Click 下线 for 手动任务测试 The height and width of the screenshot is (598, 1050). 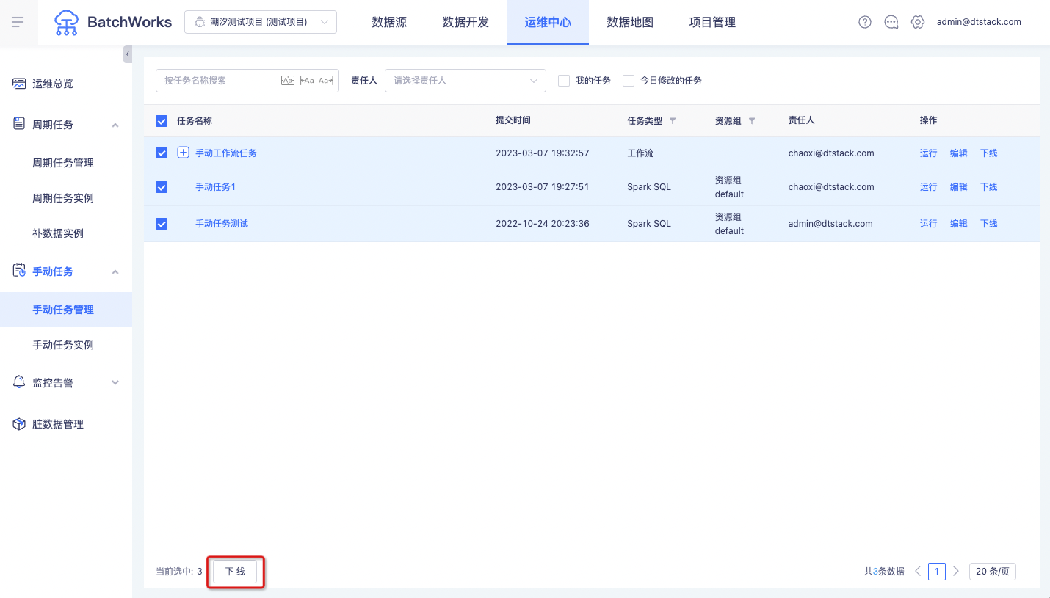(989, 224)
